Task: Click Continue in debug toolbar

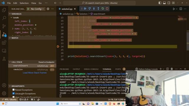Action: coord(85,9)
